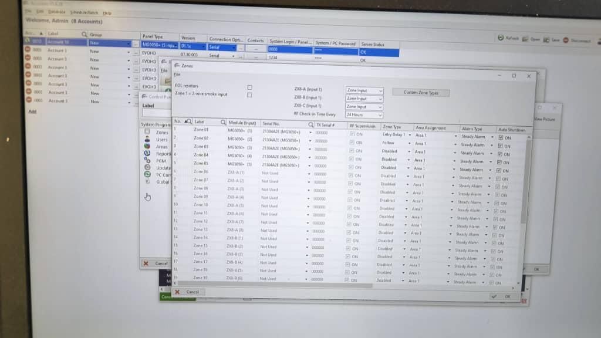Viewport: 601px width, 338px height.
Task: Click the Open toolbar icon
Action: (525, 39)
